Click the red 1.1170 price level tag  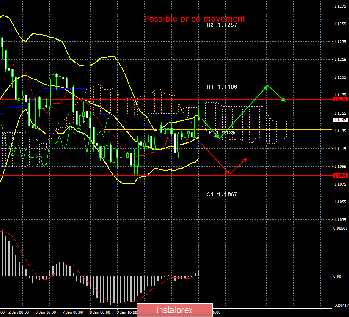[x=340, y=99]
